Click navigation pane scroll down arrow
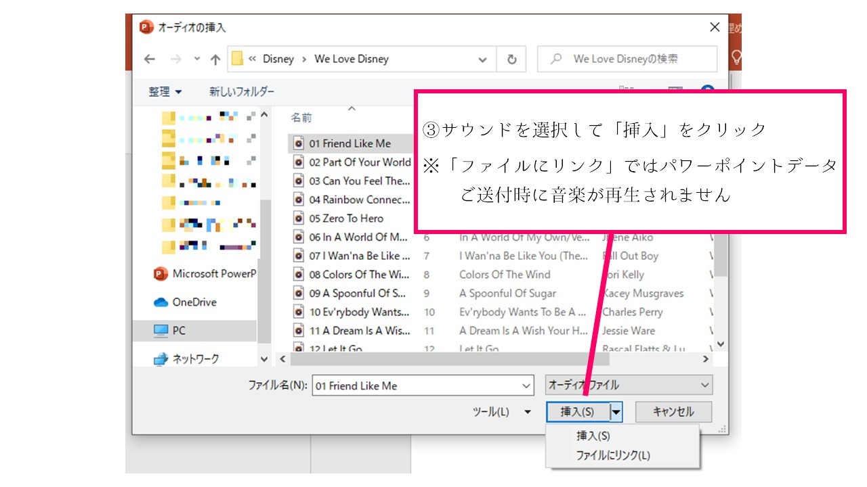The height and width of the screenshot is (487, 867). pyautogui.click(x=264, y=360)
